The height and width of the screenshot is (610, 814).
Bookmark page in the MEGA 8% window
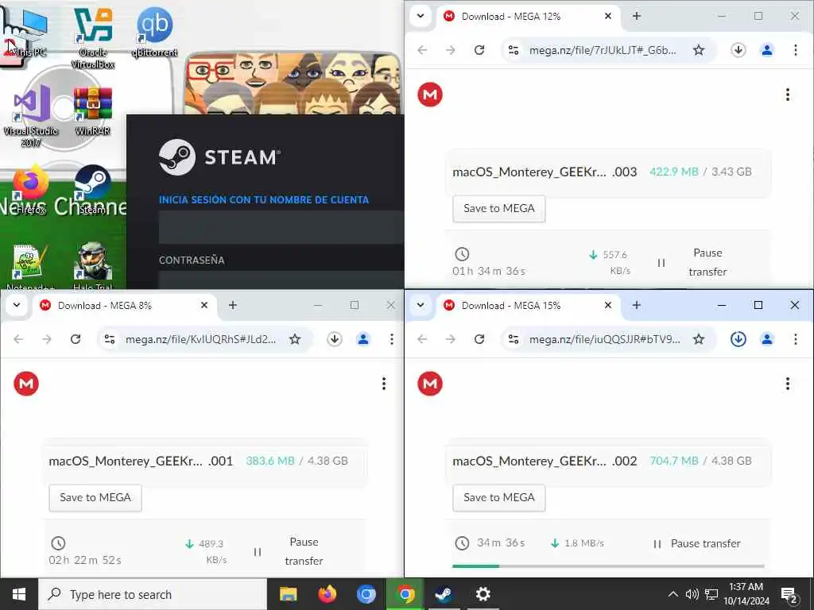(295, 339)
